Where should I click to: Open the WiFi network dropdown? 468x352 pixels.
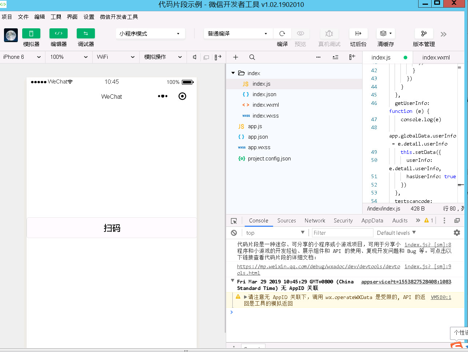click(x=116, y=57)
